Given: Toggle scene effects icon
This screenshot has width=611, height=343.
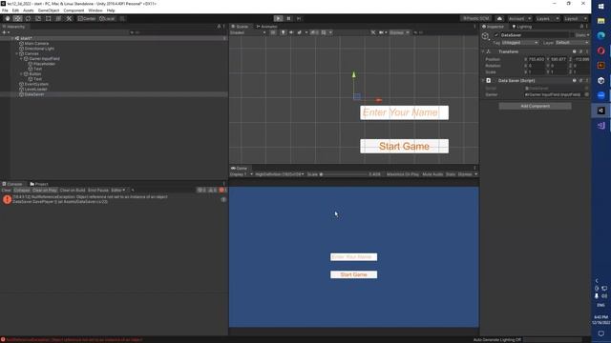Looking at the screenshot, I should coord(299,32).
